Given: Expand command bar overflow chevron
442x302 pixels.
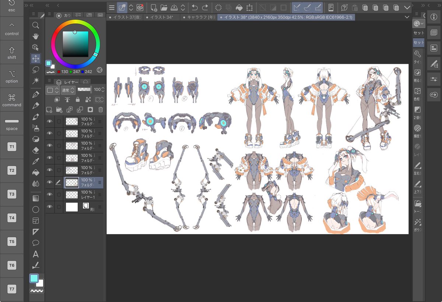Looking at the screenshot, I should coord(407,7).
